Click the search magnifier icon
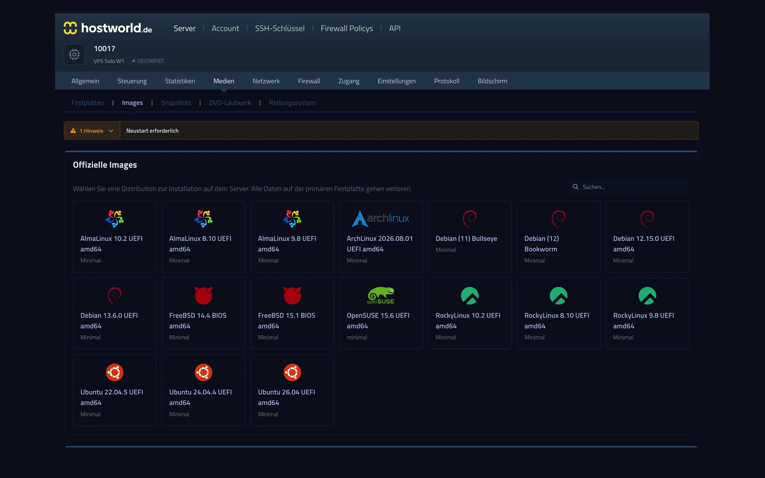 (x=575, y=187)
